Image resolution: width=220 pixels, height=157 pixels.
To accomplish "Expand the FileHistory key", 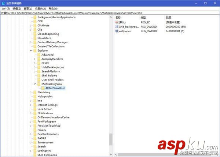I will [31, 92].
